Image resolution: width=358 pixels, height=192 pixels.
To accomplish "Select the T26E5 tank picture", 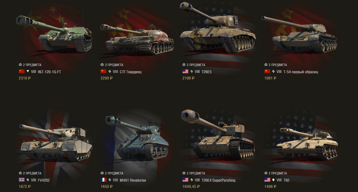I will pyautogui.click(x=218, y=28).
